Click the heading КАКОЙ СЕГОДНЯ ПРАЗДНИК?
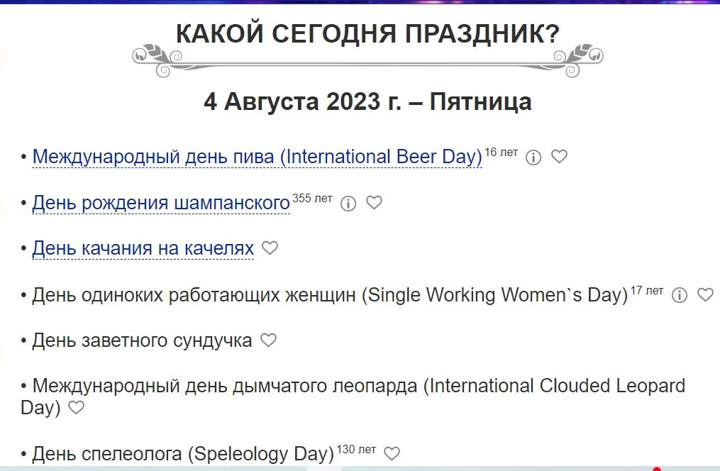 coord(367,32)
